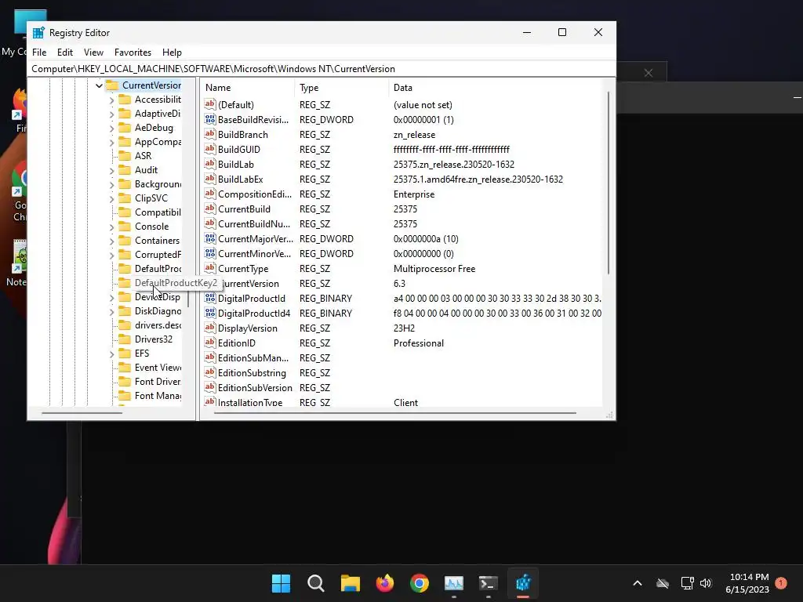Expand the Accessibility key
Viewport: 803px width, 602px height.
111,100
